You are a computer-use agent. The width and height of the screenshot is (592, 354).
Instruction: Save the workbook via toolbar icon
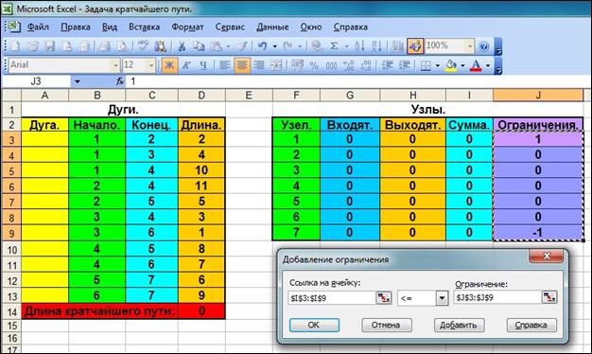coord(49,46)
